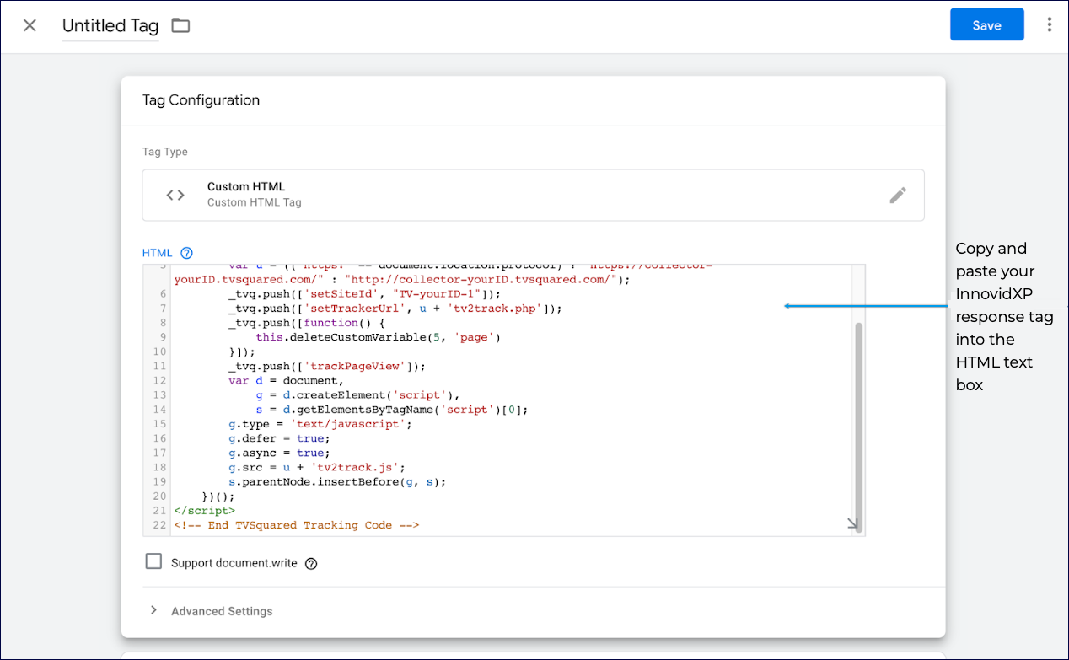Expand Advanced Settings using the chevron arrow
Image resolution: width=1069 pixels, height=660 pixels.
click(153, 610)
